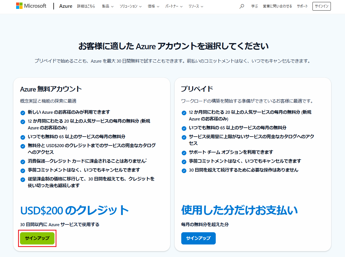Click the サインイン button
Viewport: 345px width, 257px height.
point(322,6)
